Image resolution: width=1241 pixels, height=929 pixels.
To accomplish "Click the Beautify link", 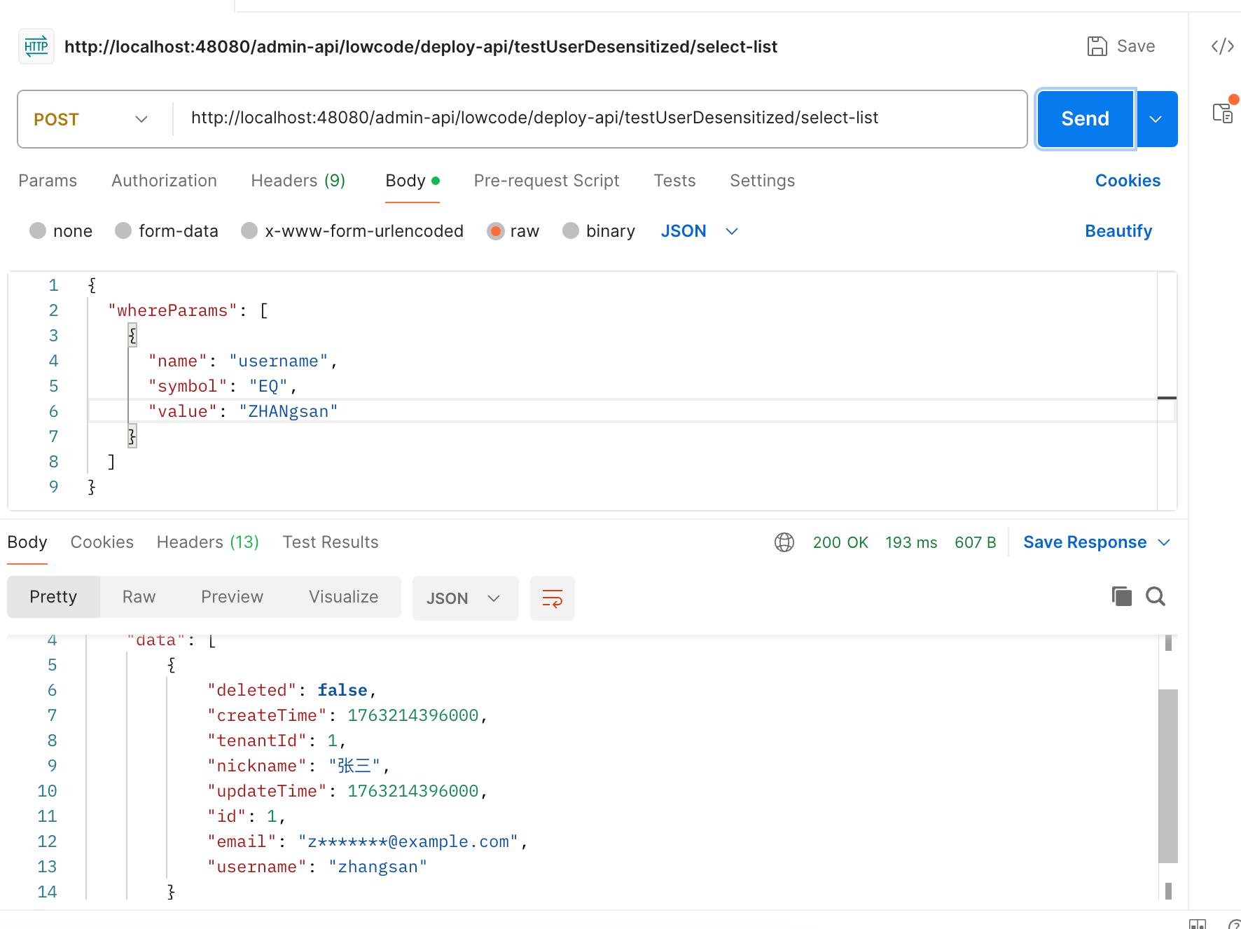I will click(1118, 231).
